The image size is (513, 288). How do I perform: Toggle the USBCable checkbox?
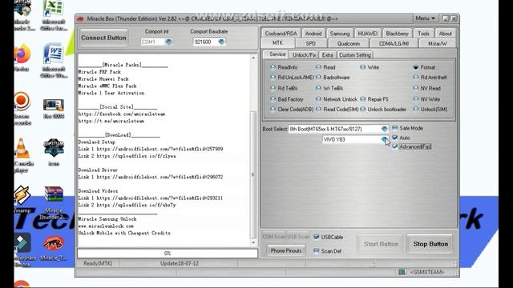click(316, 237)
